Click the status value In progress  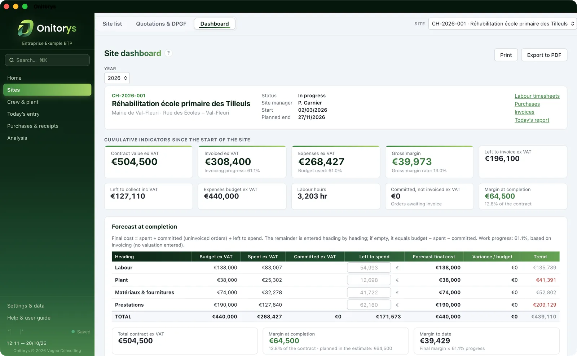(x=312, y=95)
